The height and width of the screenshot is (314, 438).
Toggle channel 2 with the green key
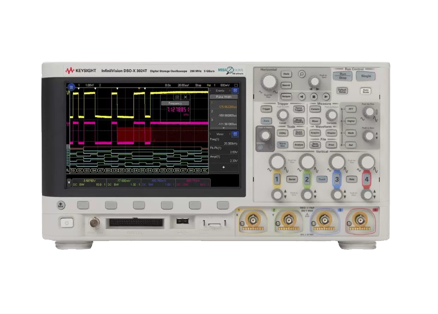(x=307, y=179)
